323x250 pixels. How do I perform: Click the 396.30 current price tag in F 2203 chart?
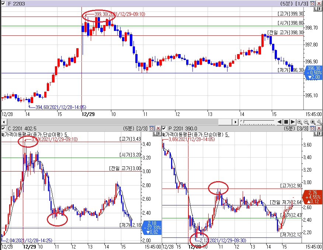click(x=313, y=73)
